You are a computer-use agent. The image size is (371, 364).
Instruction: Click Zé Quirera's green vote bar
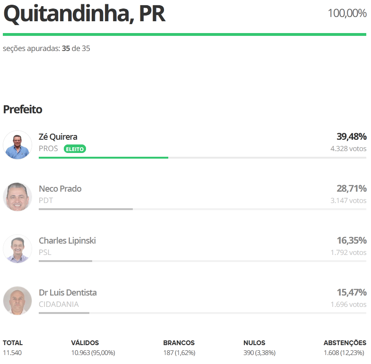[x=103, y=158]
